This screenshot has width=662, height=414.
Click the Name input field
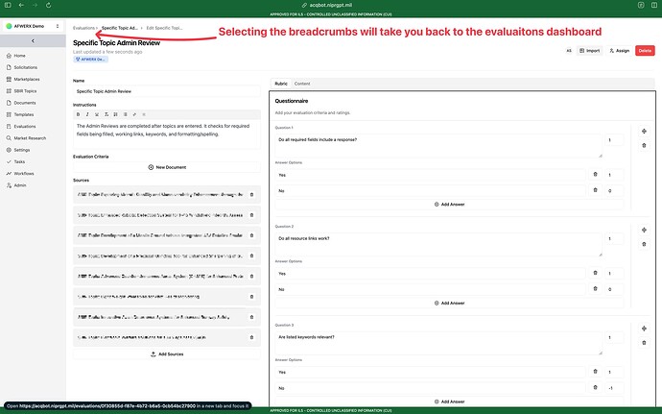click(x=166, y=91)
